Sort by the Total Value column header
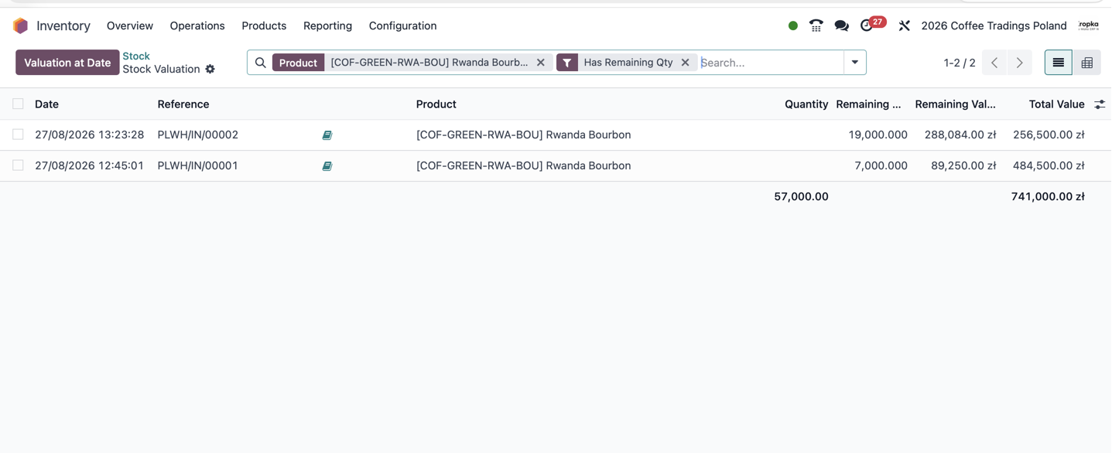The width and height of the screenshot is (1112, 453). (1056, 104)
